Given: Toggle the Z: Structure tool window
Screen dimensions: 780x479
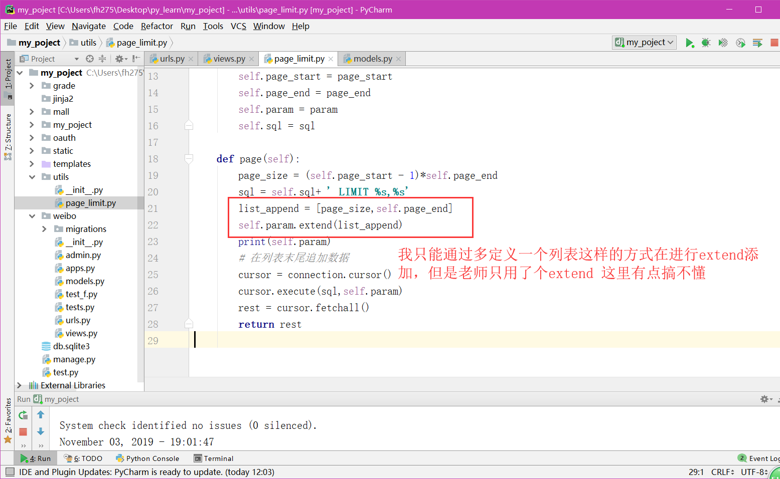Looking at the screenshot, I should coord(8,136).
